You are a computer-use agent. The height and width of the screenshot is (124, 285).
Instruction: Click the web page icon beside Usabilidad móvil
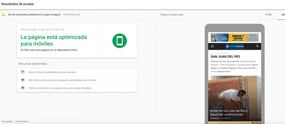coord(23,72)
